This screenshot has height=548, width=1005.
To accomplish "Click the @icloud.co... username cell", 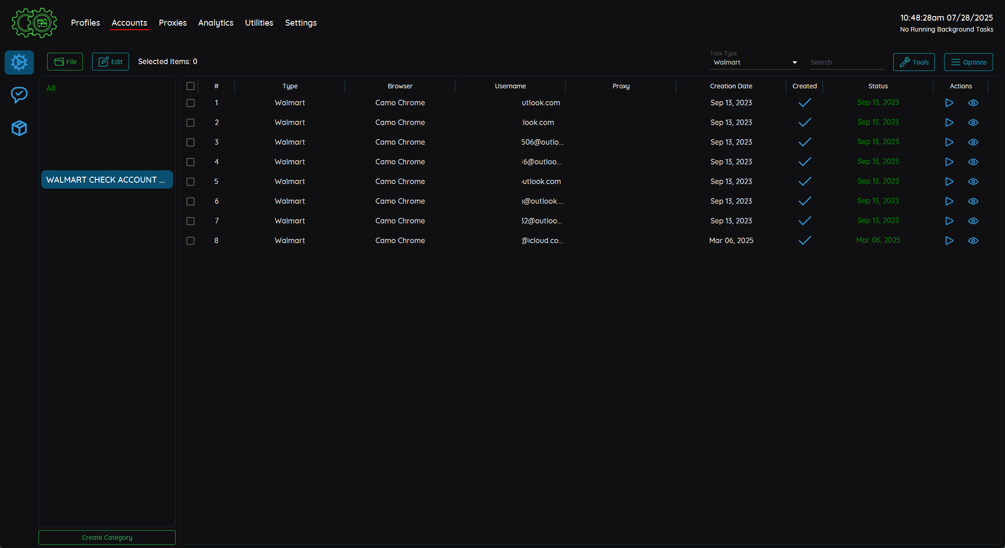I will coord(542,240).
